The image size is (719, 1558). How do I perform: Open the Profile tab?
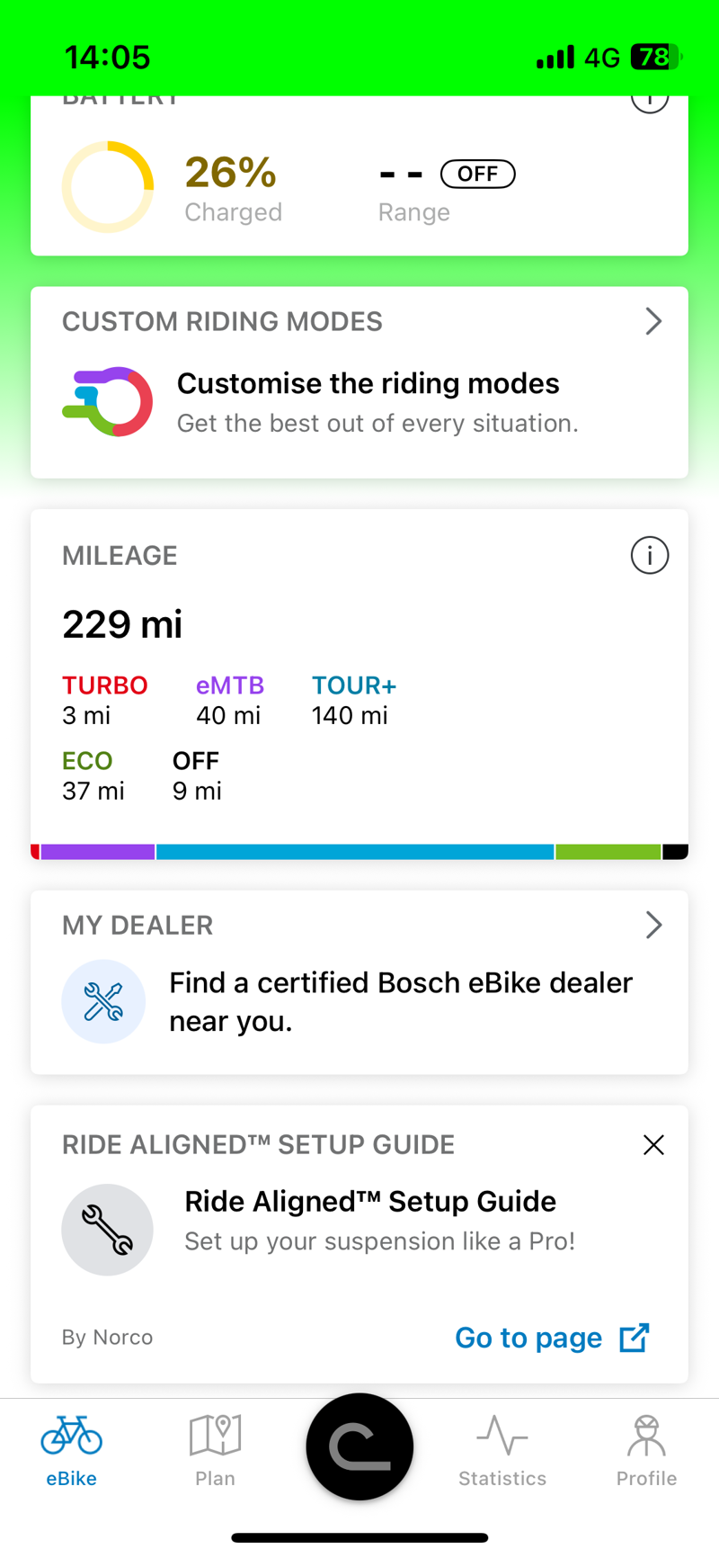[646, 1447]
